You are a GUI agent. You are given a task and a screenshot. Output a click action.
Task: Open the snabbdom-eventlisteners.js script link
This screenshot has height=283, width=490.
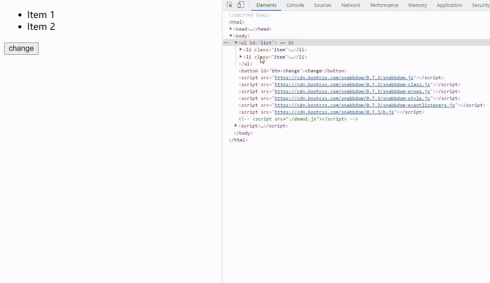(x=365, y=105)
